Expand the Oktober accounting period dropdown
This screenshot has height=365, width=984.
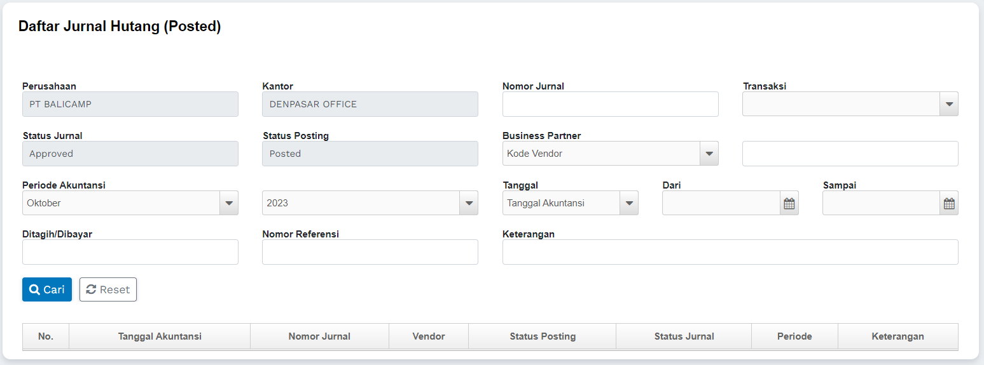(228, 203)
